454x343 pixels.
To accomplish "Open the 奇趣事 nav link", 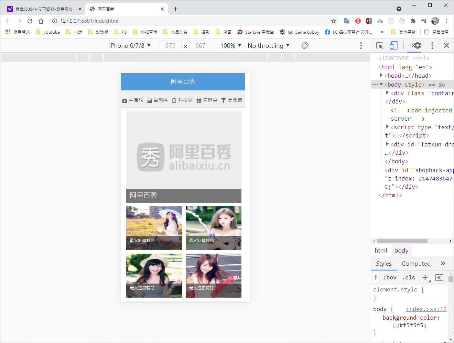I will 207,100.
